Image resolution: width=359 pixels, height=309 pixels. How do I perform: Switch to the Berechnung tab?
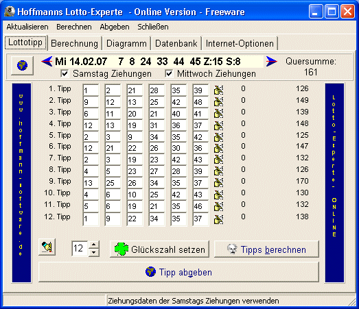[75, 43]
